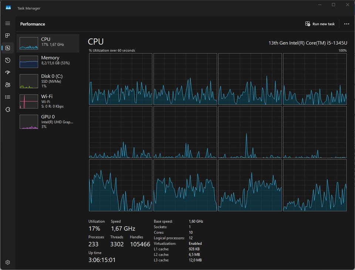This screenshot has height=270, width=355.
Task: Maximize the Task Manager window
Action: tap(333, 5)
